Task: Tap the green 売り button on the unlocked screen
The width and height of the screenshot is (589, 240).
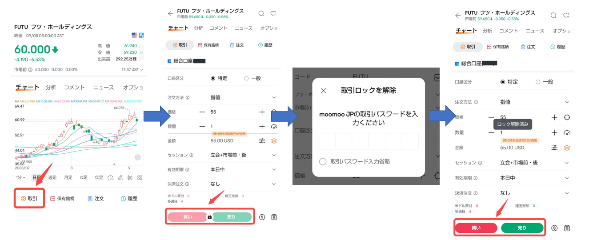Action: [522, 228]
